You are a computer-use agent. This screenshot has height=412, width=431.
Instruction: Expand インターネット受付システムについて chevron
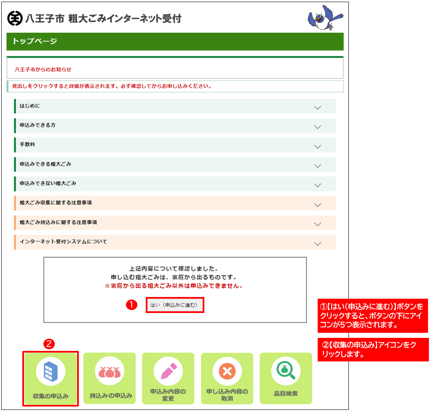pos(318,243)
